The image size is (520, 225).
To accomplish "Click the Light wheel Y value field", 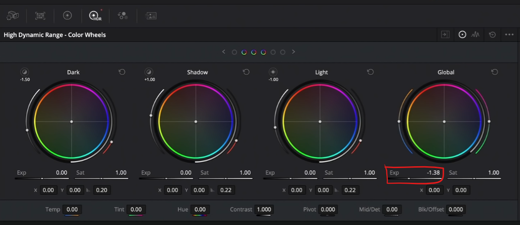I will pyautogui.click(x=323, y=190).
